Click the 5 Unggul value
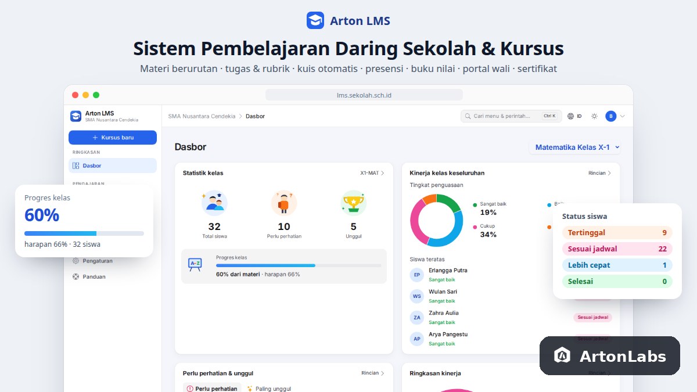Image resolution: width=697 pixels, height=392 pixels. (x=353, y=226)
